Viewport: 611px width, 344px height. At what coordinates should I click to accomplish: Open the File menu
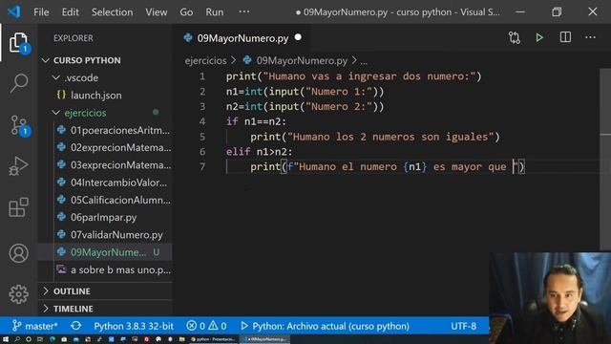(41, 12)
